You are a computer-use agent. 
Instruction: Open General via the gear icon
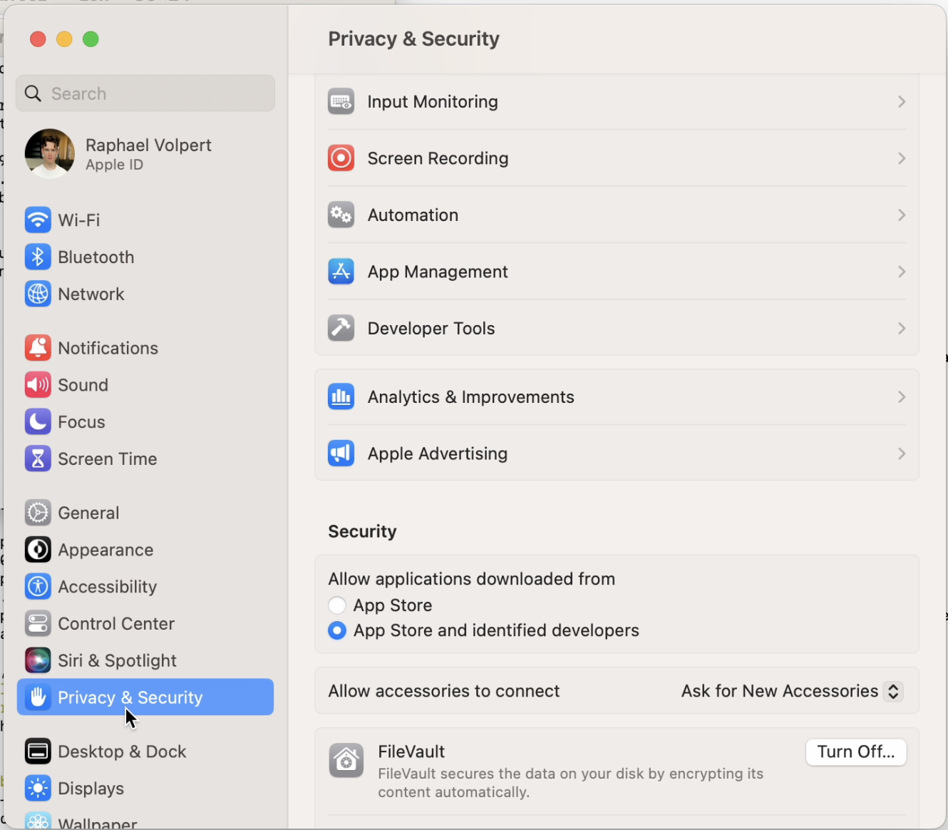(38, 513)
